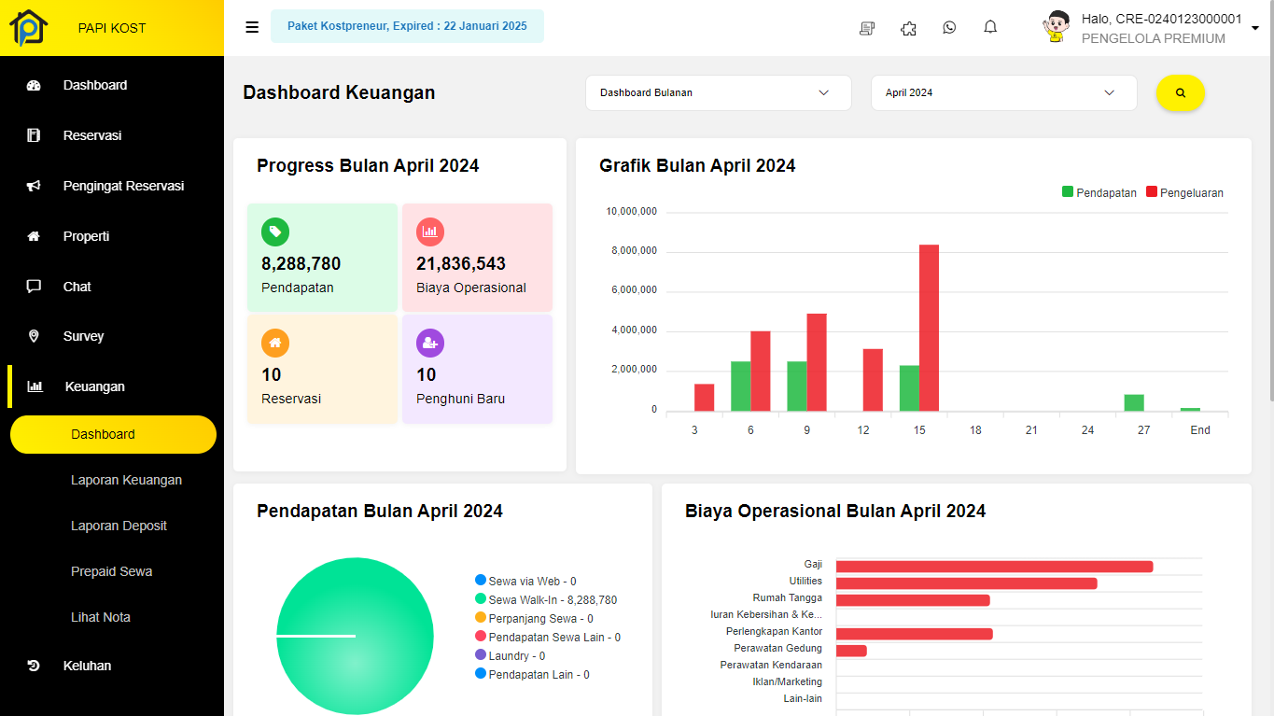Click the yellow search button
The width and height of the screenshot is (1274, 716).
[1181, 93]
